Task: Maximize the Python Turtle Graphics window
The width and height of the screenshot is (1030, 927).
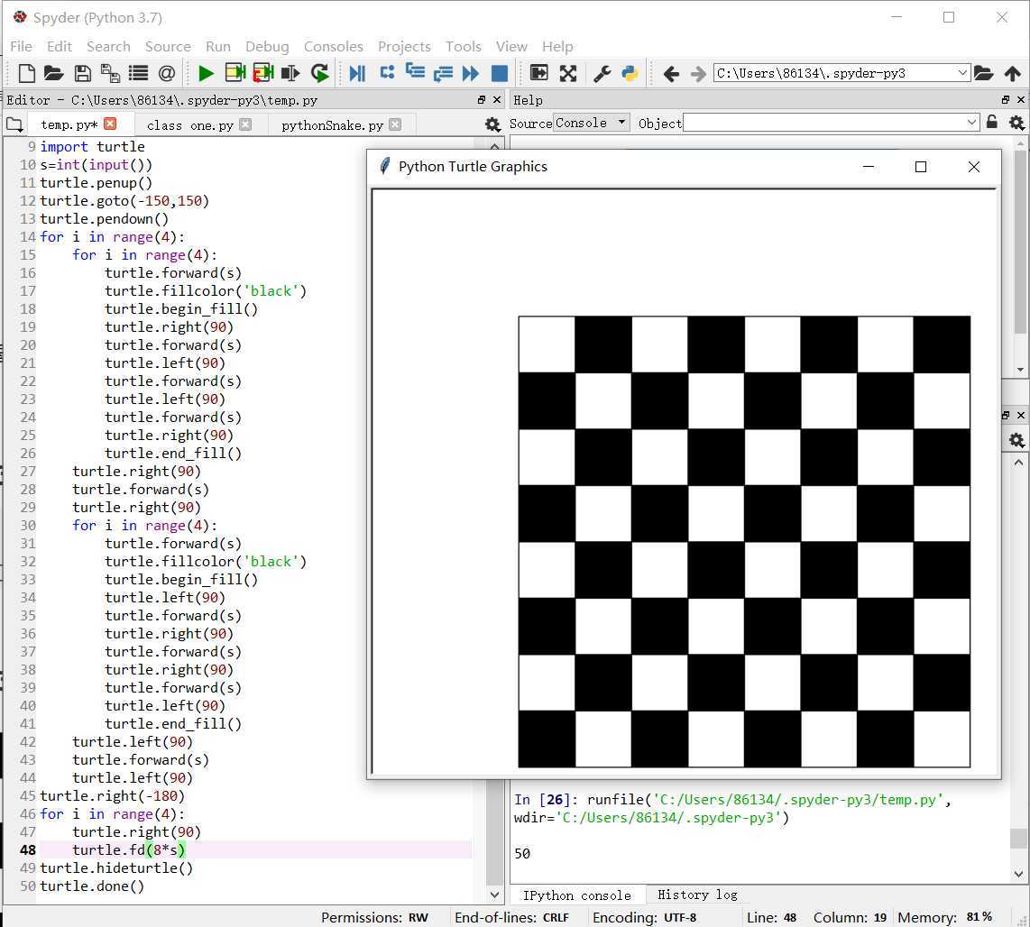Action: pyautogui.click(x=921, y=167)
